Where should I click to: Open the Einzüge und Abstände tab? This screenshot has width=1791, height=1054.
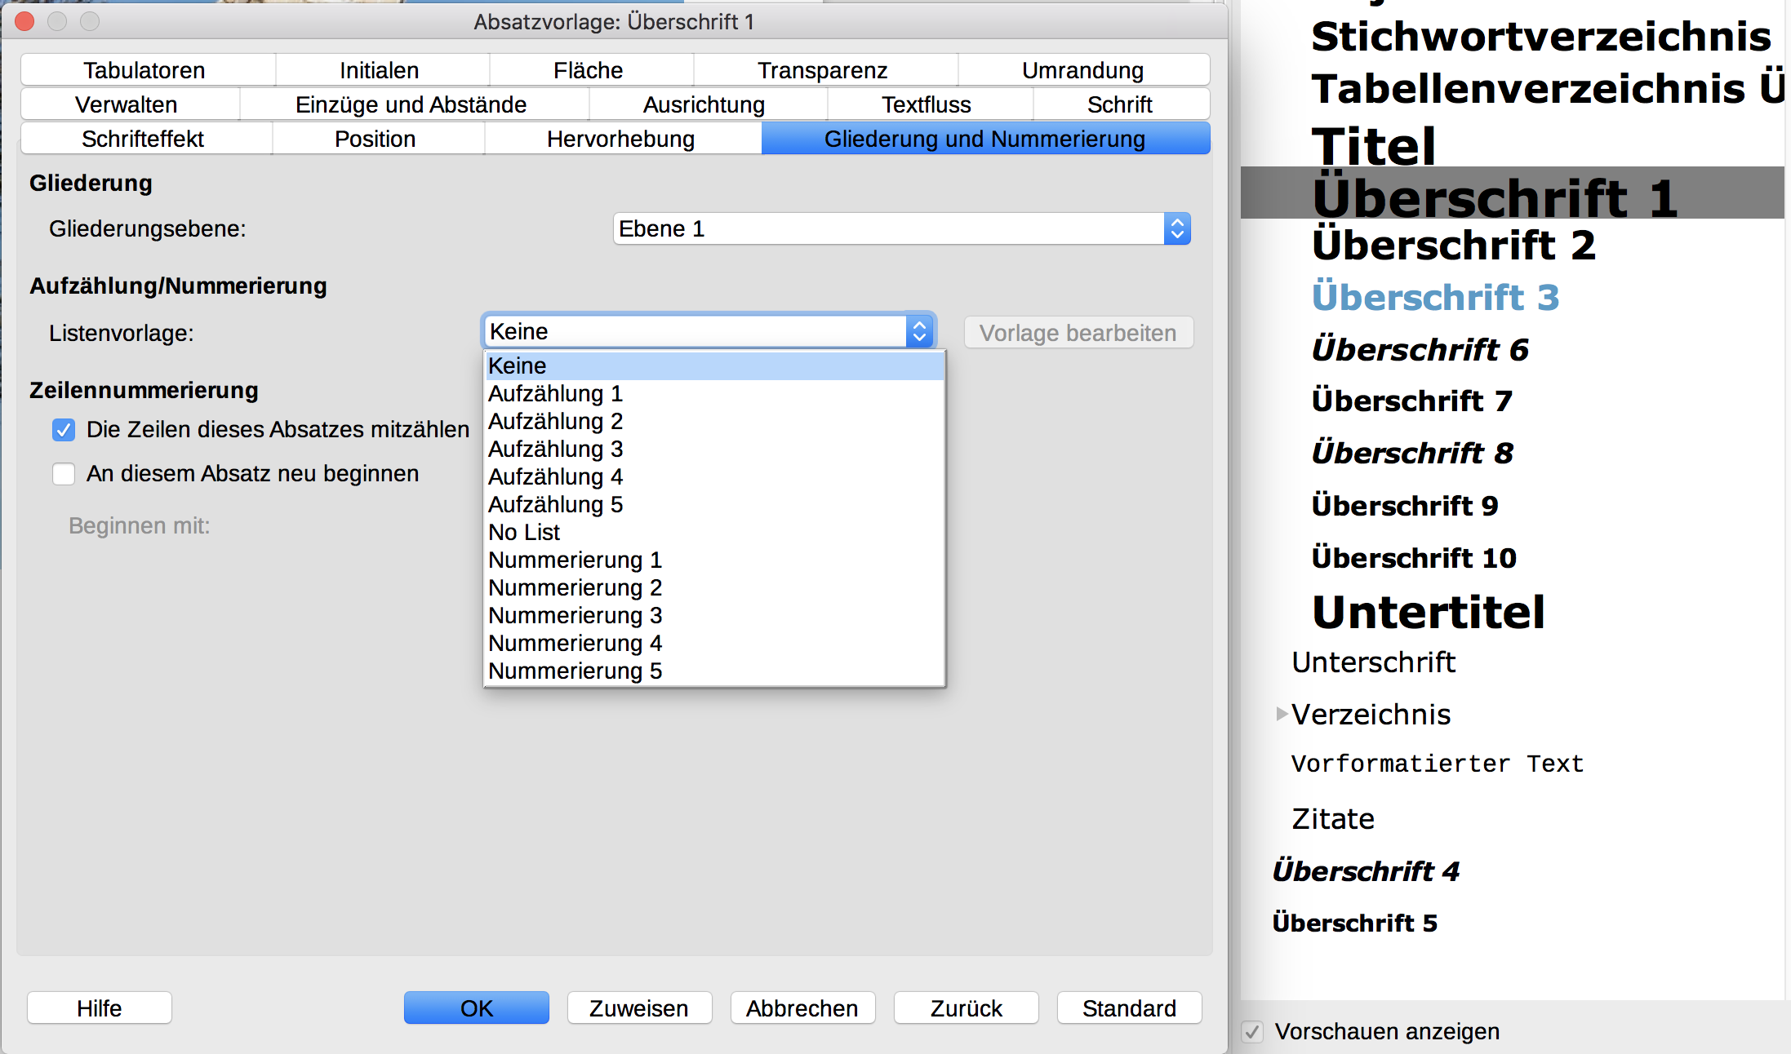click(x=411, y=105)
